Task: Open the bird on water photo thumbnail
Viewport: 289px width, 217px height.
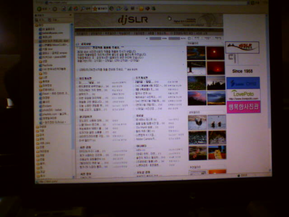Action: (x=197, y=122)
